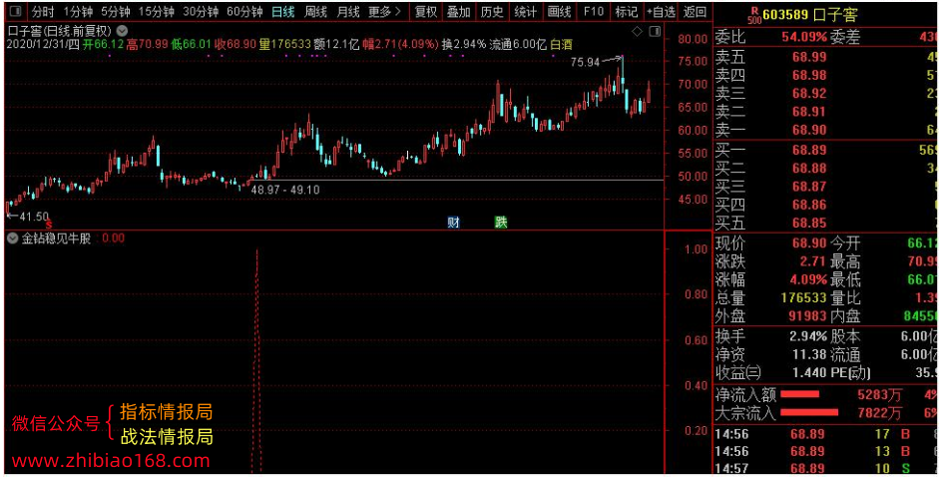Click 买一 price 68.89

(x=809, y=150)
